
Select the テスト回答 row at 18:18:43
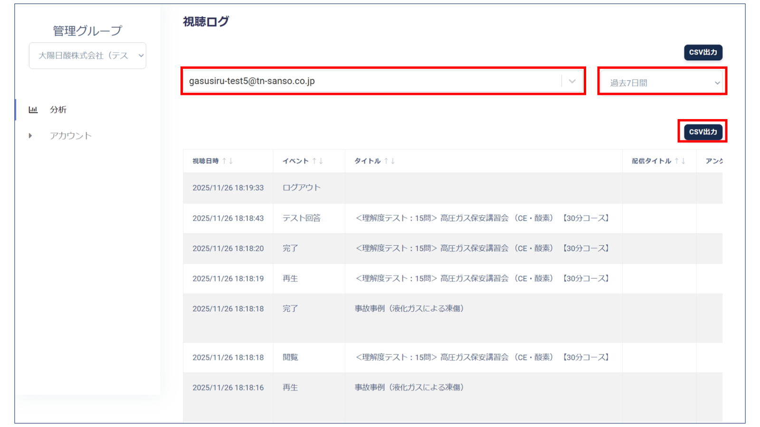(x=301, y=218)
